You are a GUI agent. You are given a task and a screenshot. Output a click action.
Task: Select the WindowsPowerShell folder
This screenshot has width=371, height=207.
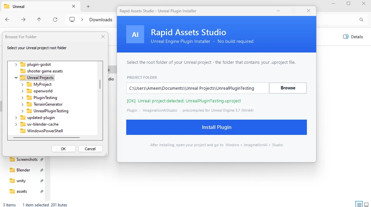coord(42,131)
